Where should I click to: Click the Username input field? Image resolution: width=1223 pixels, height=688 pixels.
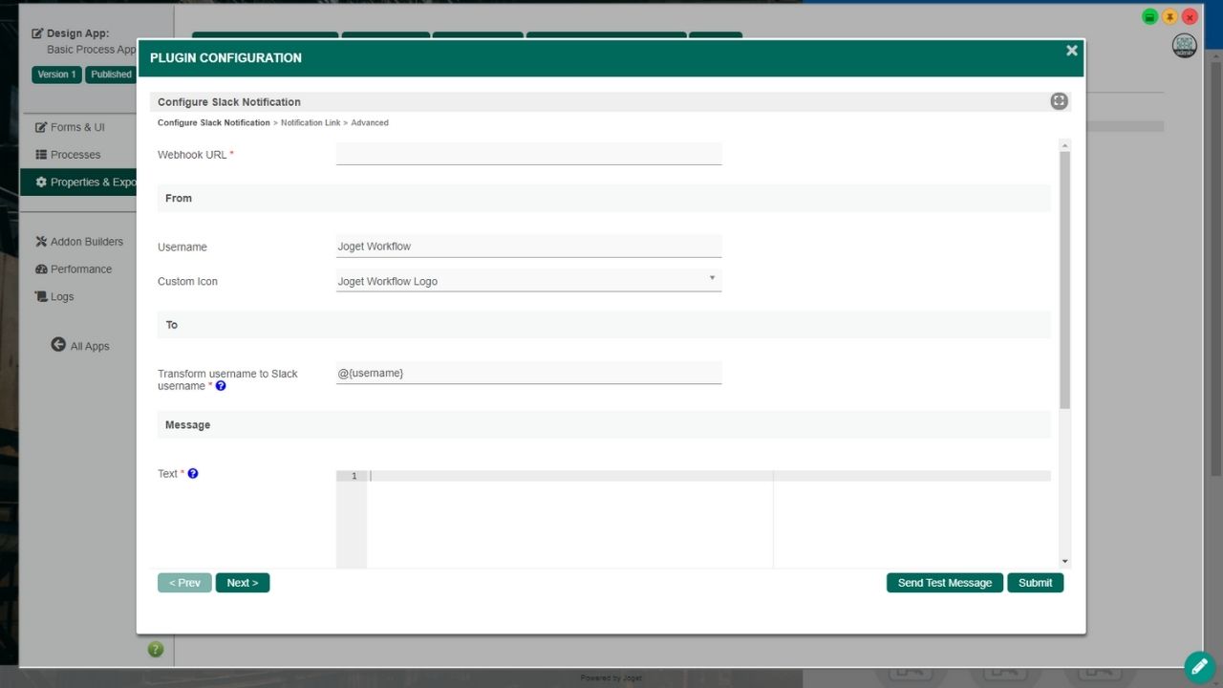coord(528,247)
